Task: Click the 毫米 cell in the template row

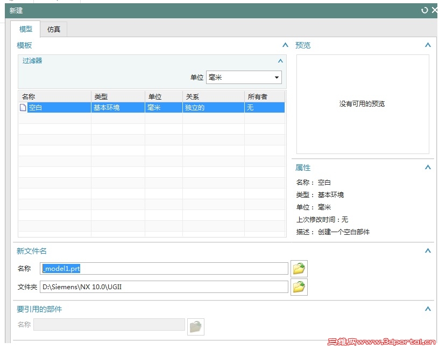Action: point(164,108)
